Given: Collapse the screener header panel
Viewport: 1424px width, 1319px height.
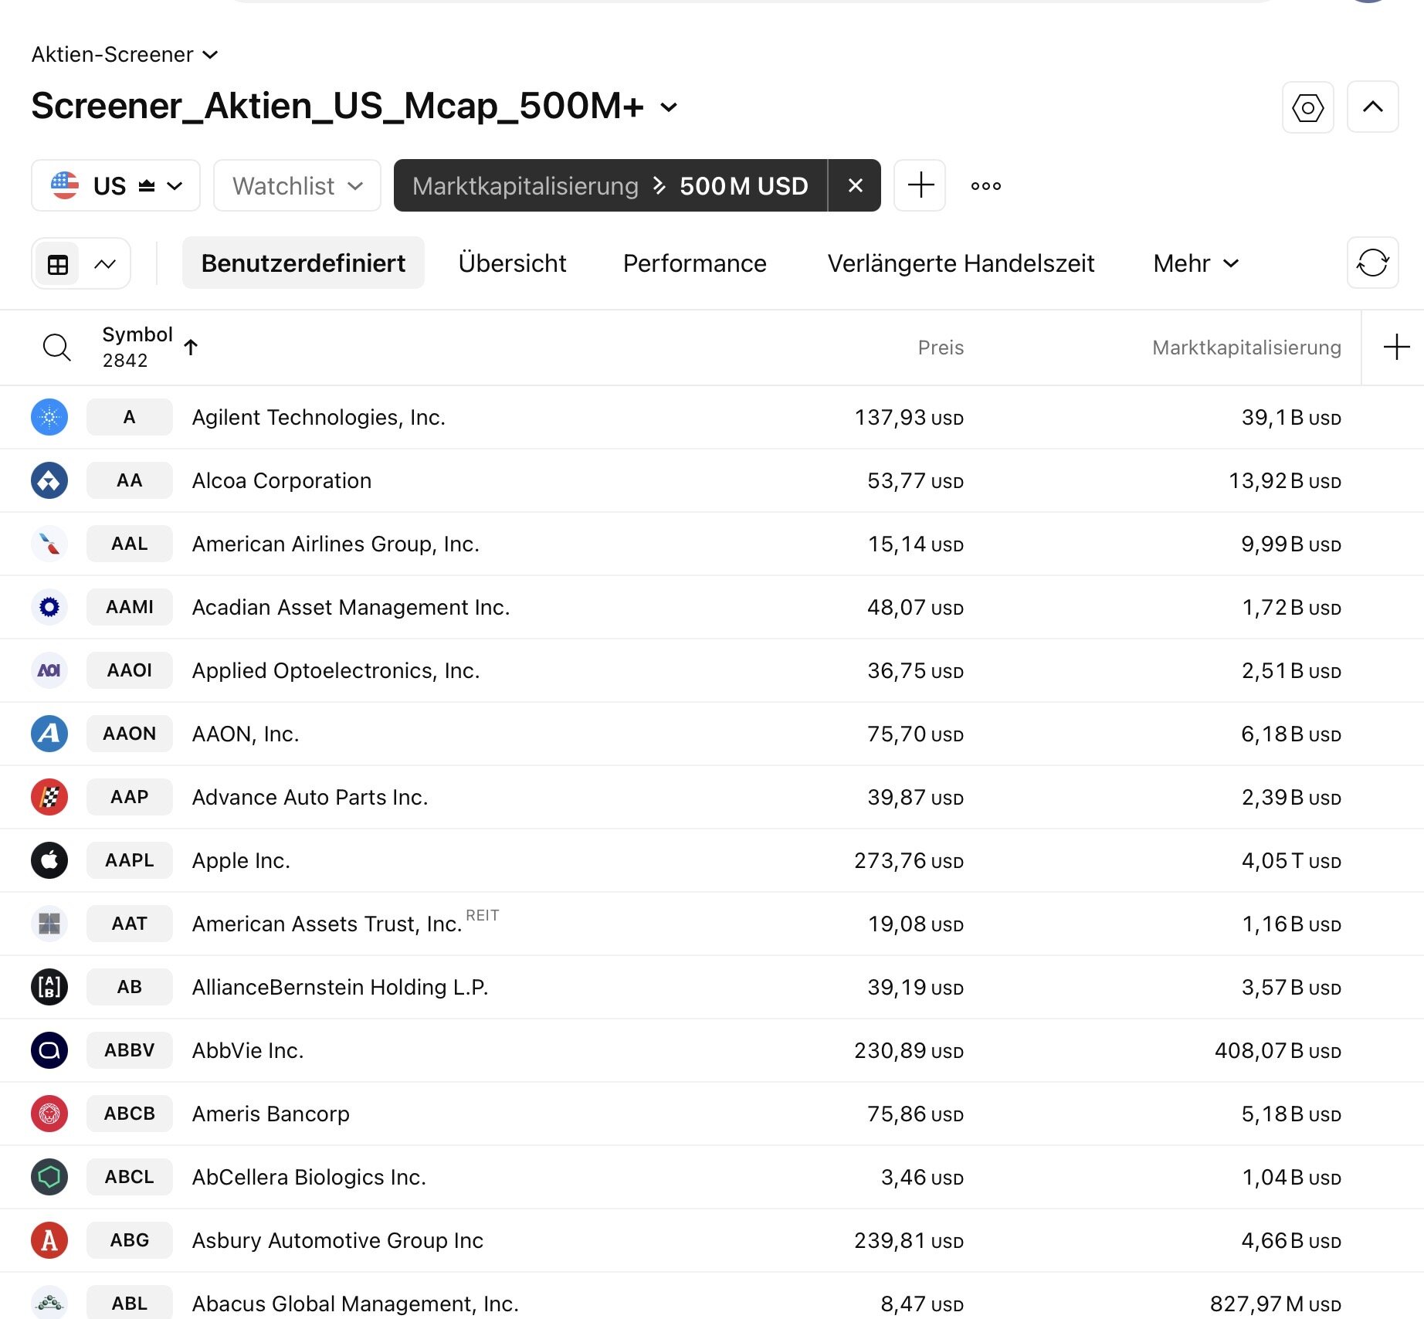Looking at the screenshot, I should tap(1372, 107).
